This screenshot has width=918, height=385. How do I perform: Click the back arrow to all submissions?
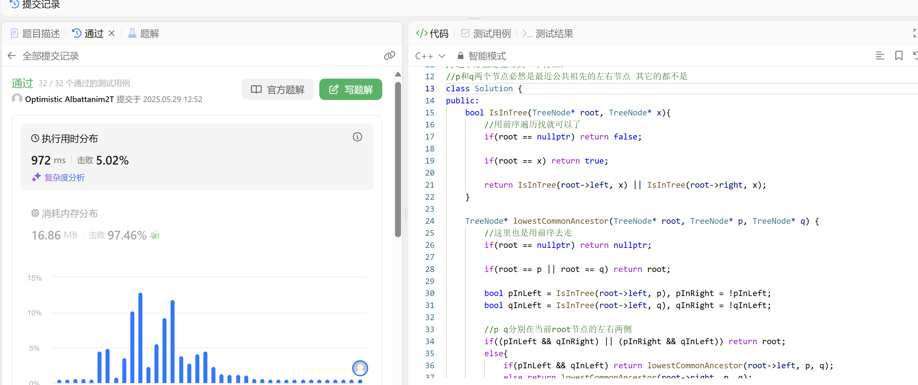[12, 56]
